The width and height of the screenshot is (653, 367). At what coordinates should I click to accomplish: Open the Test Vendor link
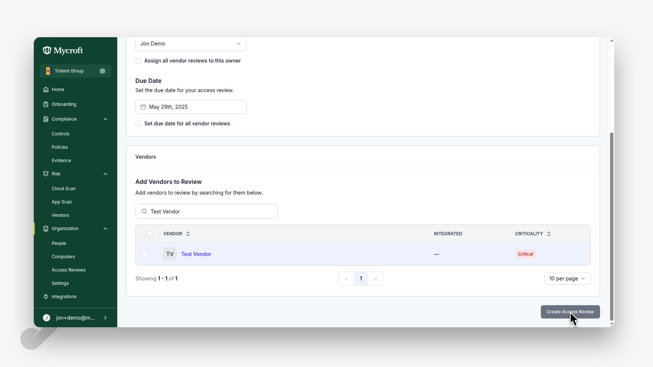tap(196, 254)
